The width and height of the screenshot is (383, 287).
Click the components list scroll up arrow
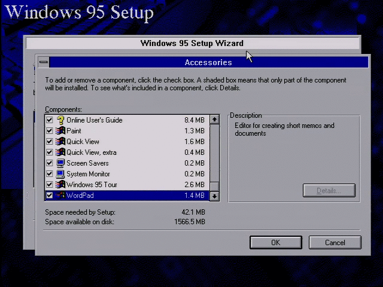tap(214, 120)
